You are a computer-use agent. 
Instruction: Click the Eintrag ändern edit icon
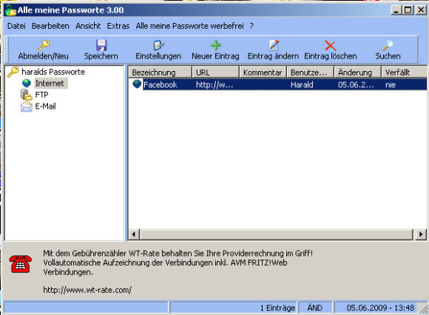pos(274,45)
